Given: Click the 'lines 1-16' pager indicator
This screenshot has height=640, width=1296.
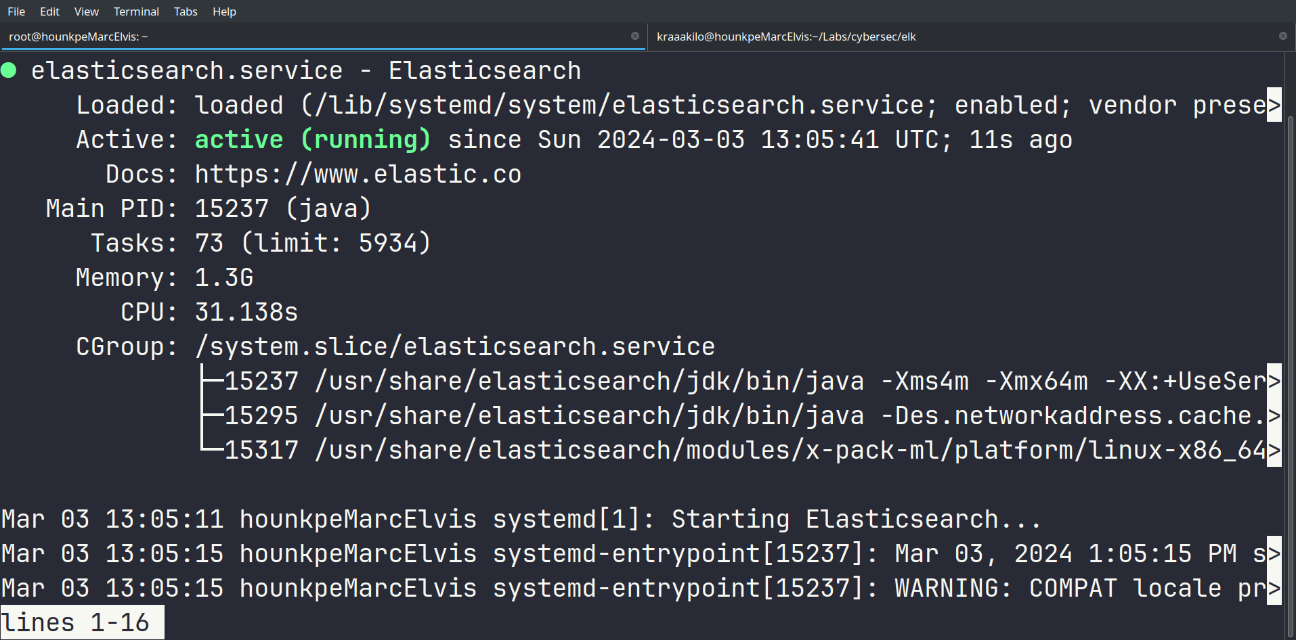Looking at the screenshot, I should [x=76, y=622].
